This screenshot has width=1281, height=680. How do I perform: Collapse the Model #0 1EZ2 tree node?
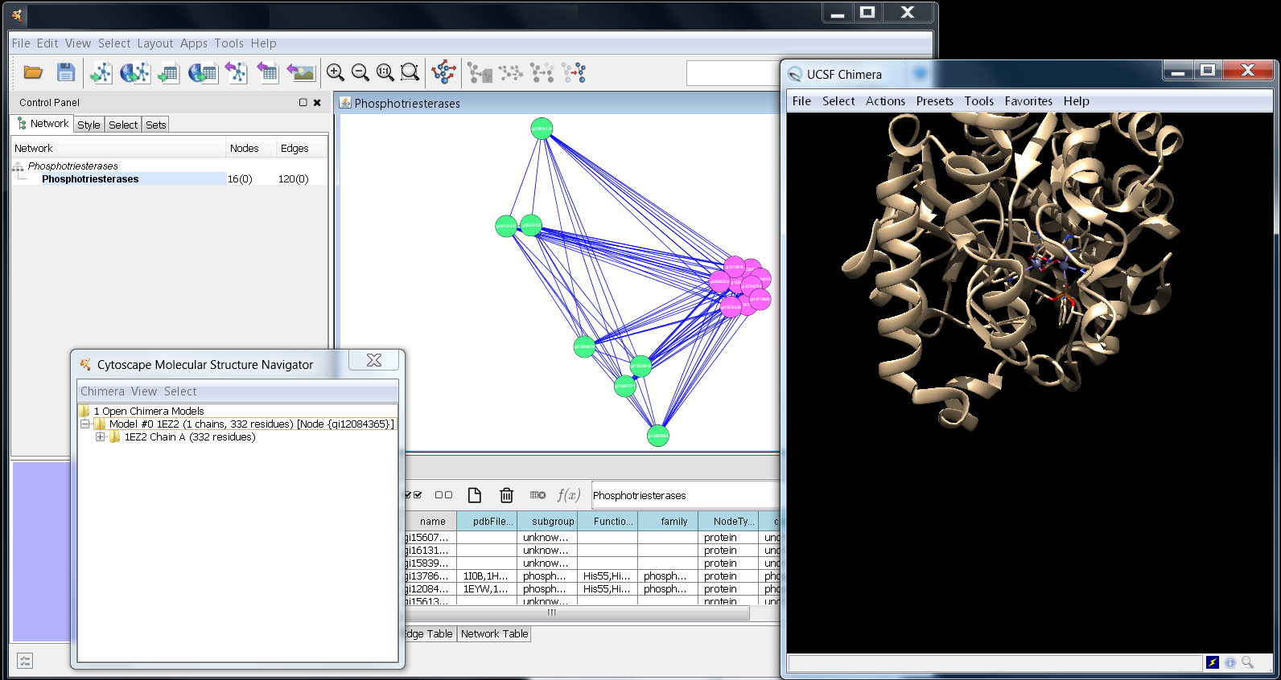click(84, 424)
